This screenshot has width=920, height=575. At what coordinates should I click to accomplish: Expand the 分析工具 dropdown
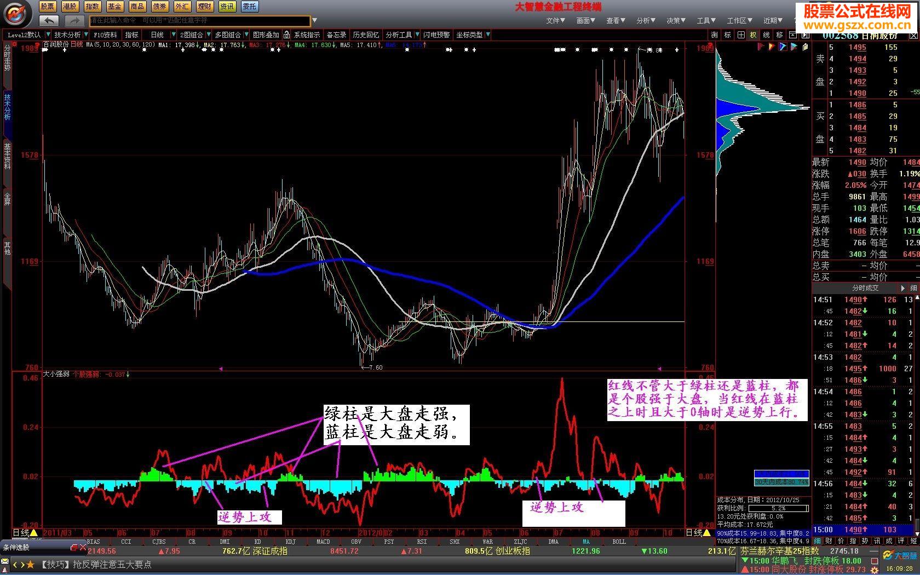[417, 34]
